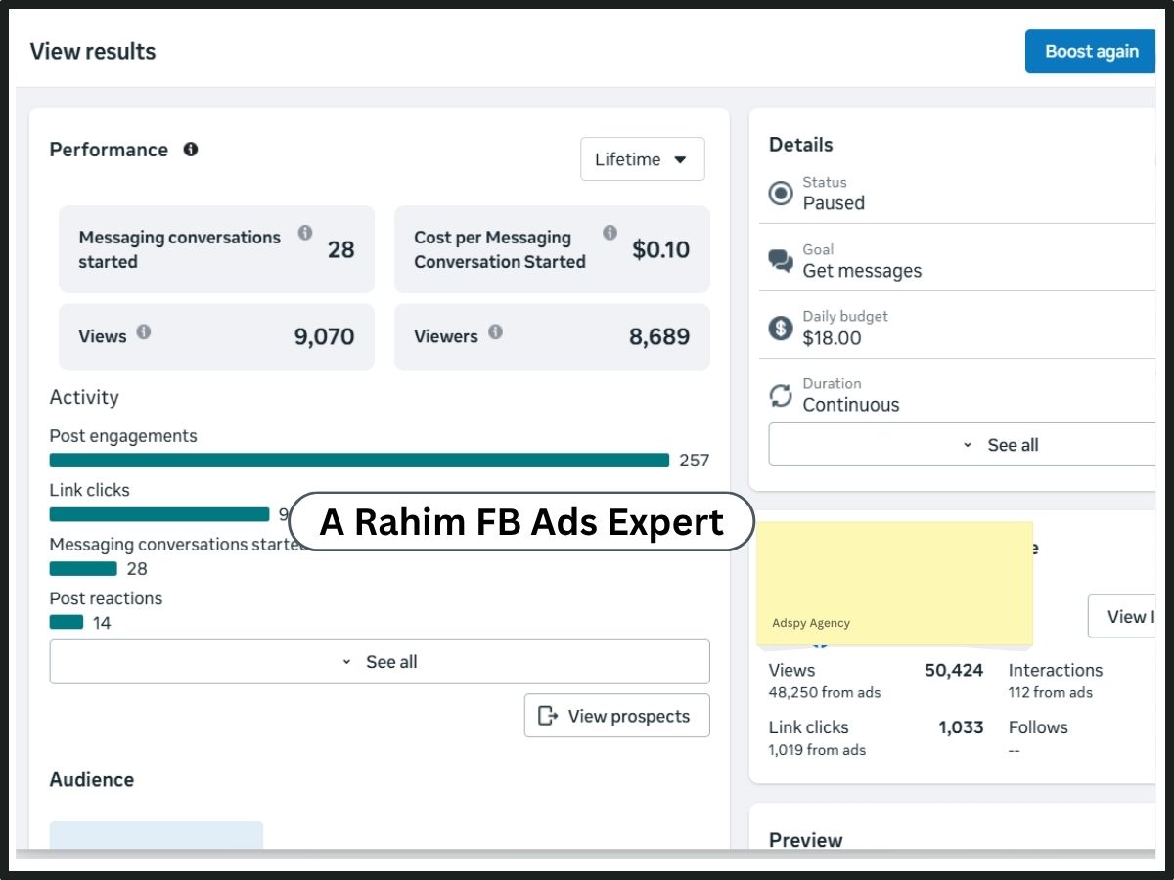Open the Lifetime date range dropdown
Screen dimensions: 1174x880
(642, 159)
